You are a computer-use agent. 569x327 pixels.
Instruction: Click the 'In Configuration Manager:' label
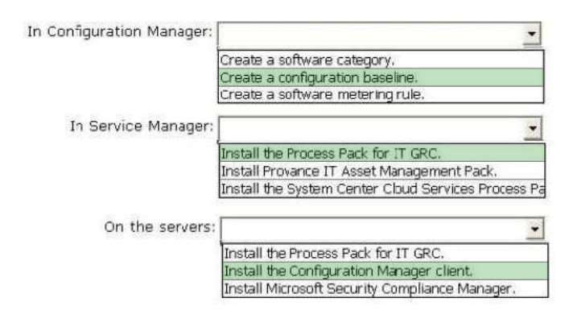click(120, 32)
